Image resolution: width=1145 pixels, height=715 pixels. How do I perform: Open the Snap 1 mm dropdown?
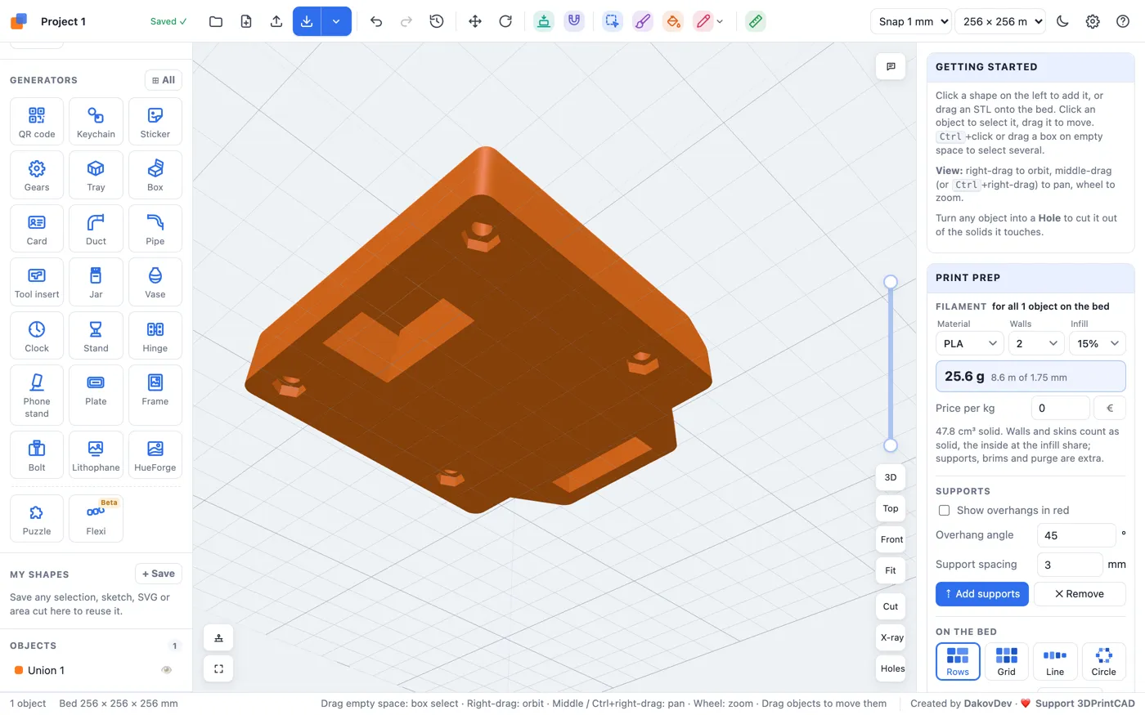coord(911,21)
